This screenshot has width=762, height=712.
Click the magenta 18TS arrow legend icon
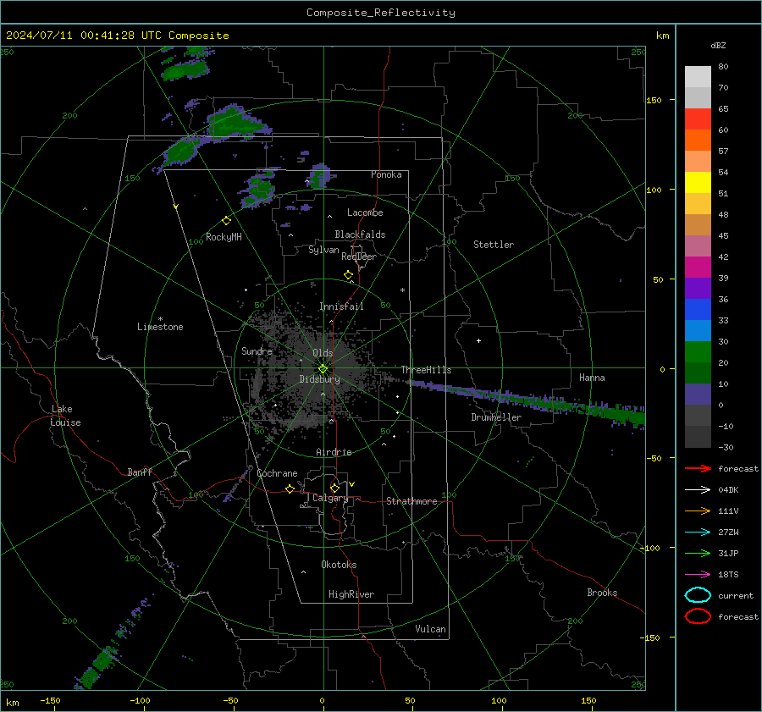tap(698, 575)
